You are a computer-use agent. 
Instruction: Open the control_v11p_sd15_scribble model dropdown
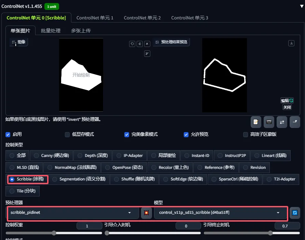220,213
